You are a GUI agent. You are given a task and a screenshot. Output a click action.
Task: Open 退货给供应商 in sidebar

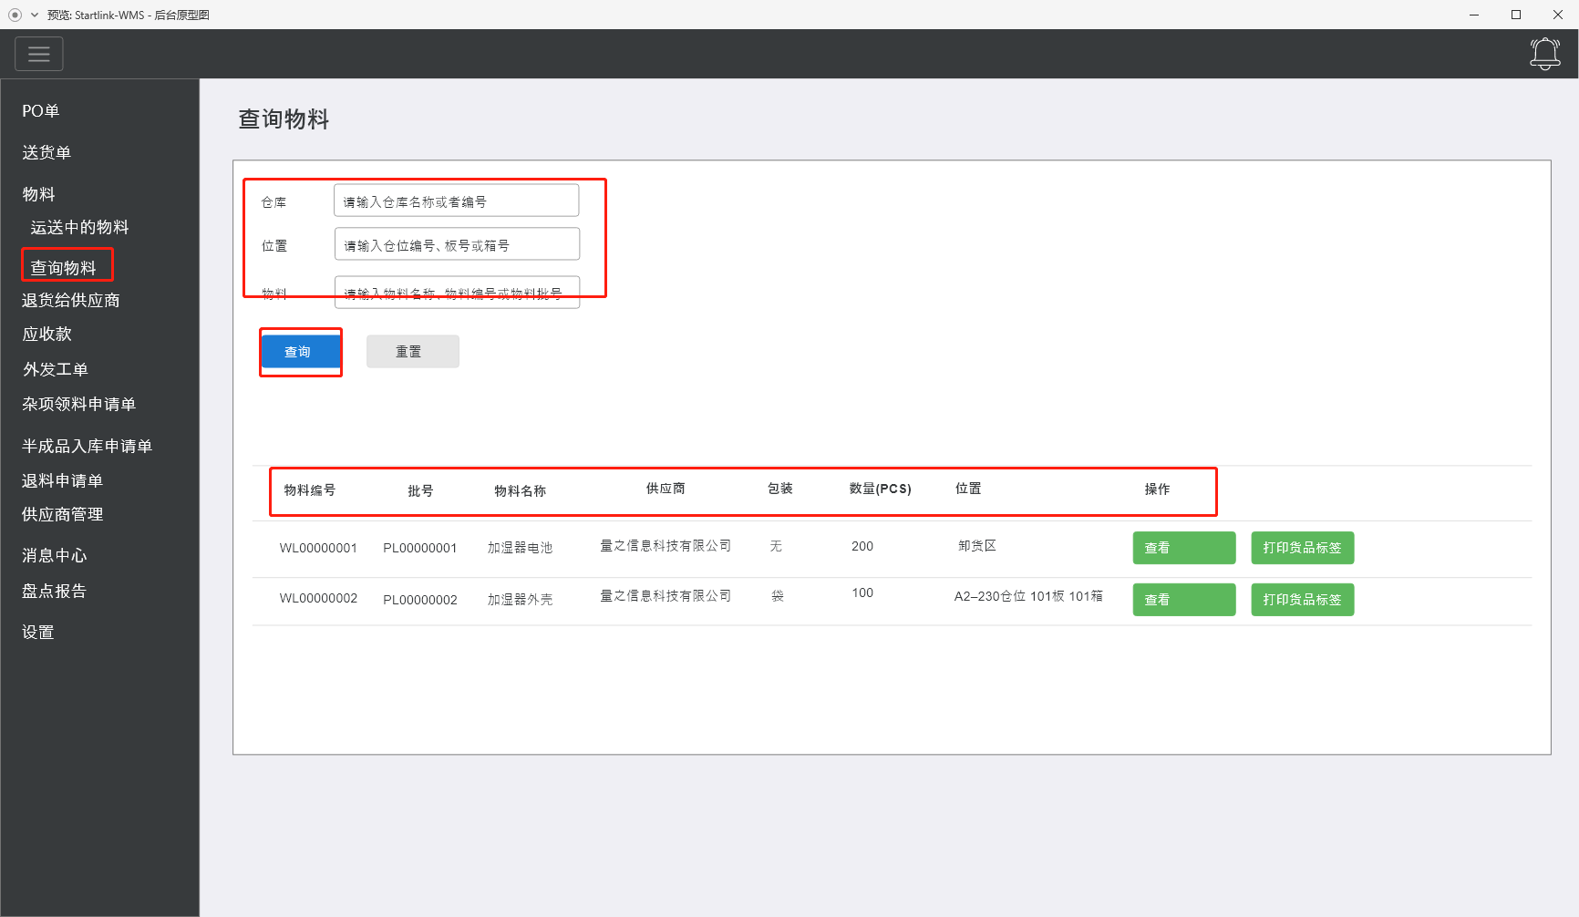(71, 300)
